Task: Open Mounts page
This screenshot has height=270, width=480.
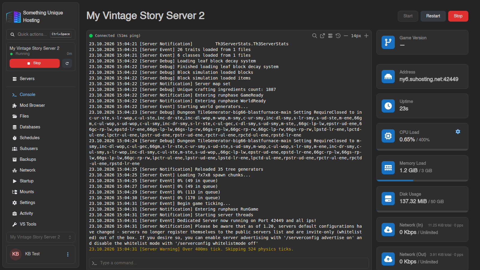Action: 41,192
